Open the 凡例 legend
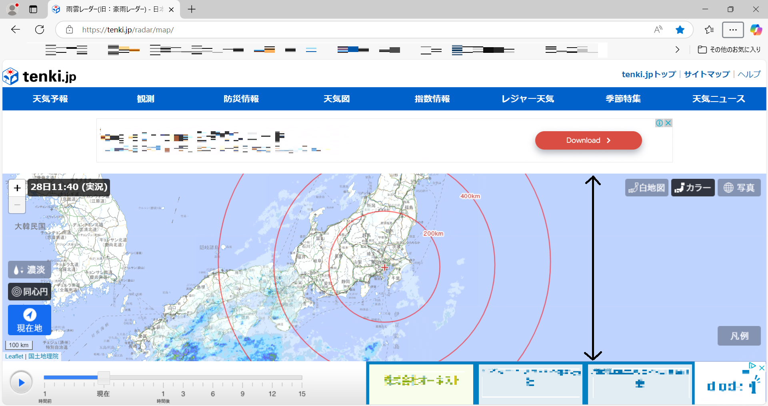 pos(739,336)
